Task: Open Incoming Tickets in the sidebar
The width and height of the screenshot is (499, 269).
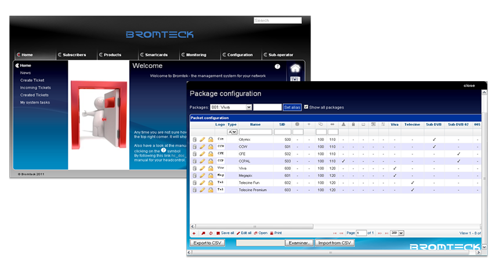Action: [x=35, y=88]
